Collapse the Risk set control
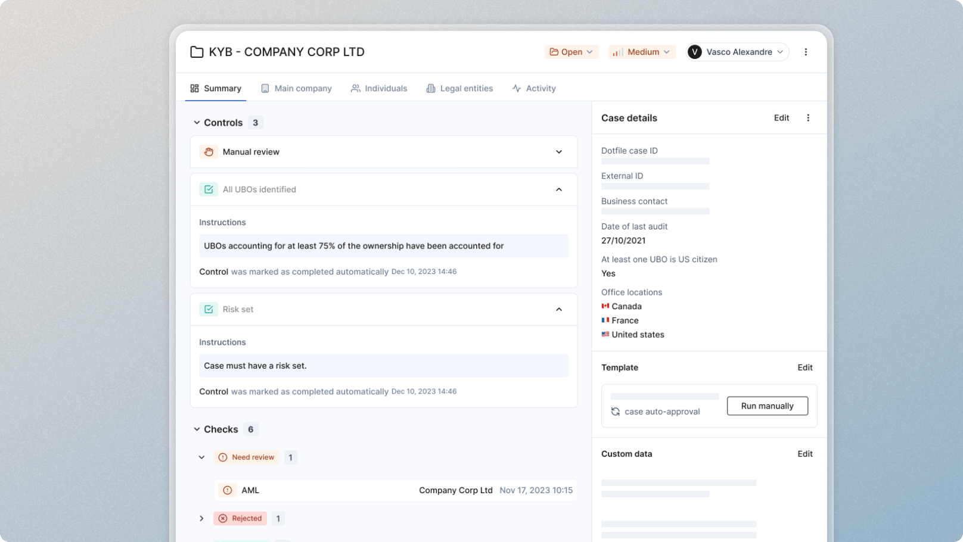Screen dimensions: 963x542 (559, 309)
